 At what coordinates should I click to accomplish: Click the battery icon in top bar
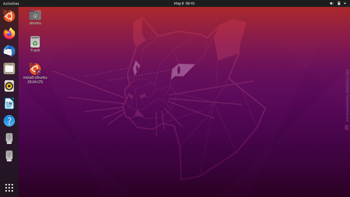(x=339, y=3)
